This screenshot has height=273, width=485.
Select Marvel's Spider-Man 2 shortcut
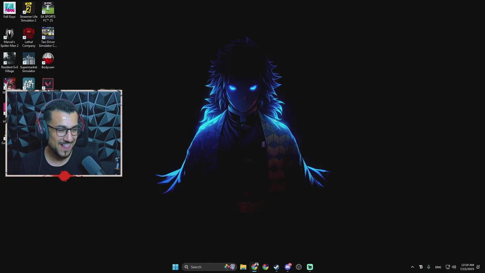9,37
